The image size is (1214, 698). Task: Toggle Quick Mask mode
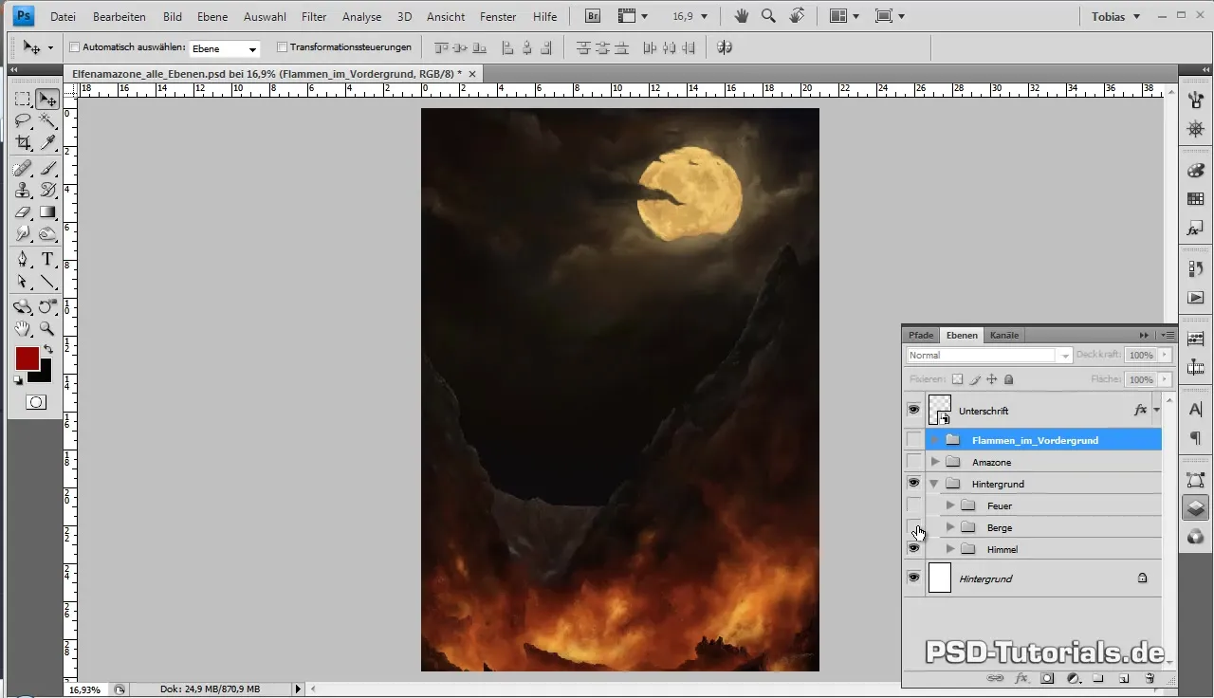tap(35, 402)
